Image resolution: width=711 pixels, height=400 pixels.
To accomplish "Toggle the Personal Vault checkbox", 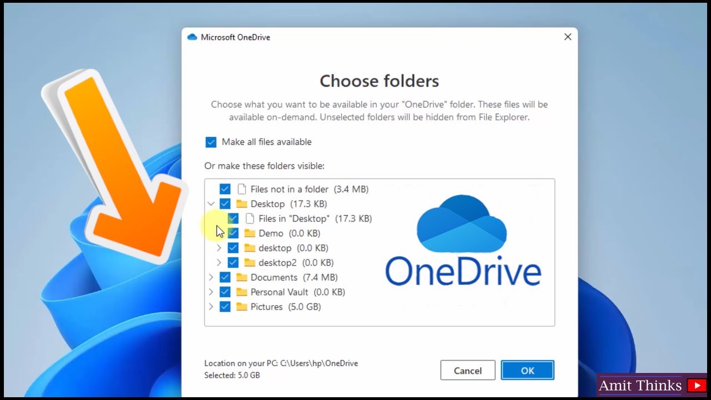I will (x=225, y=292).
